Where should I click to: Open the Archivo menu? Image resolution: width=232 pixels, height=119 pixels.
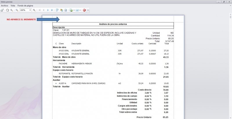(4, 5)
